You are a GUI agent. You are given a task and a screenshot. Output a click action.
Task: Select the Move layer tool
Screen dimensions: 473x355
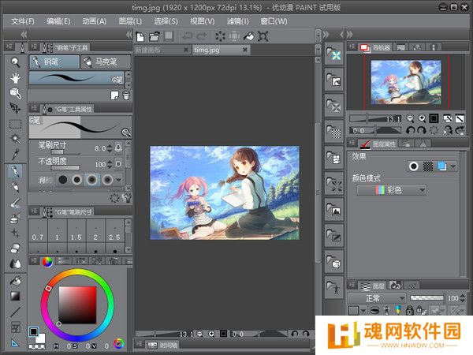[x=15, y=108]
